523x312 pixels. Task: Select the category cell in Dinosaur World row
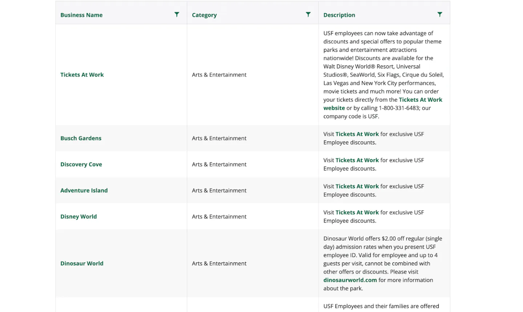click(252, 263)
